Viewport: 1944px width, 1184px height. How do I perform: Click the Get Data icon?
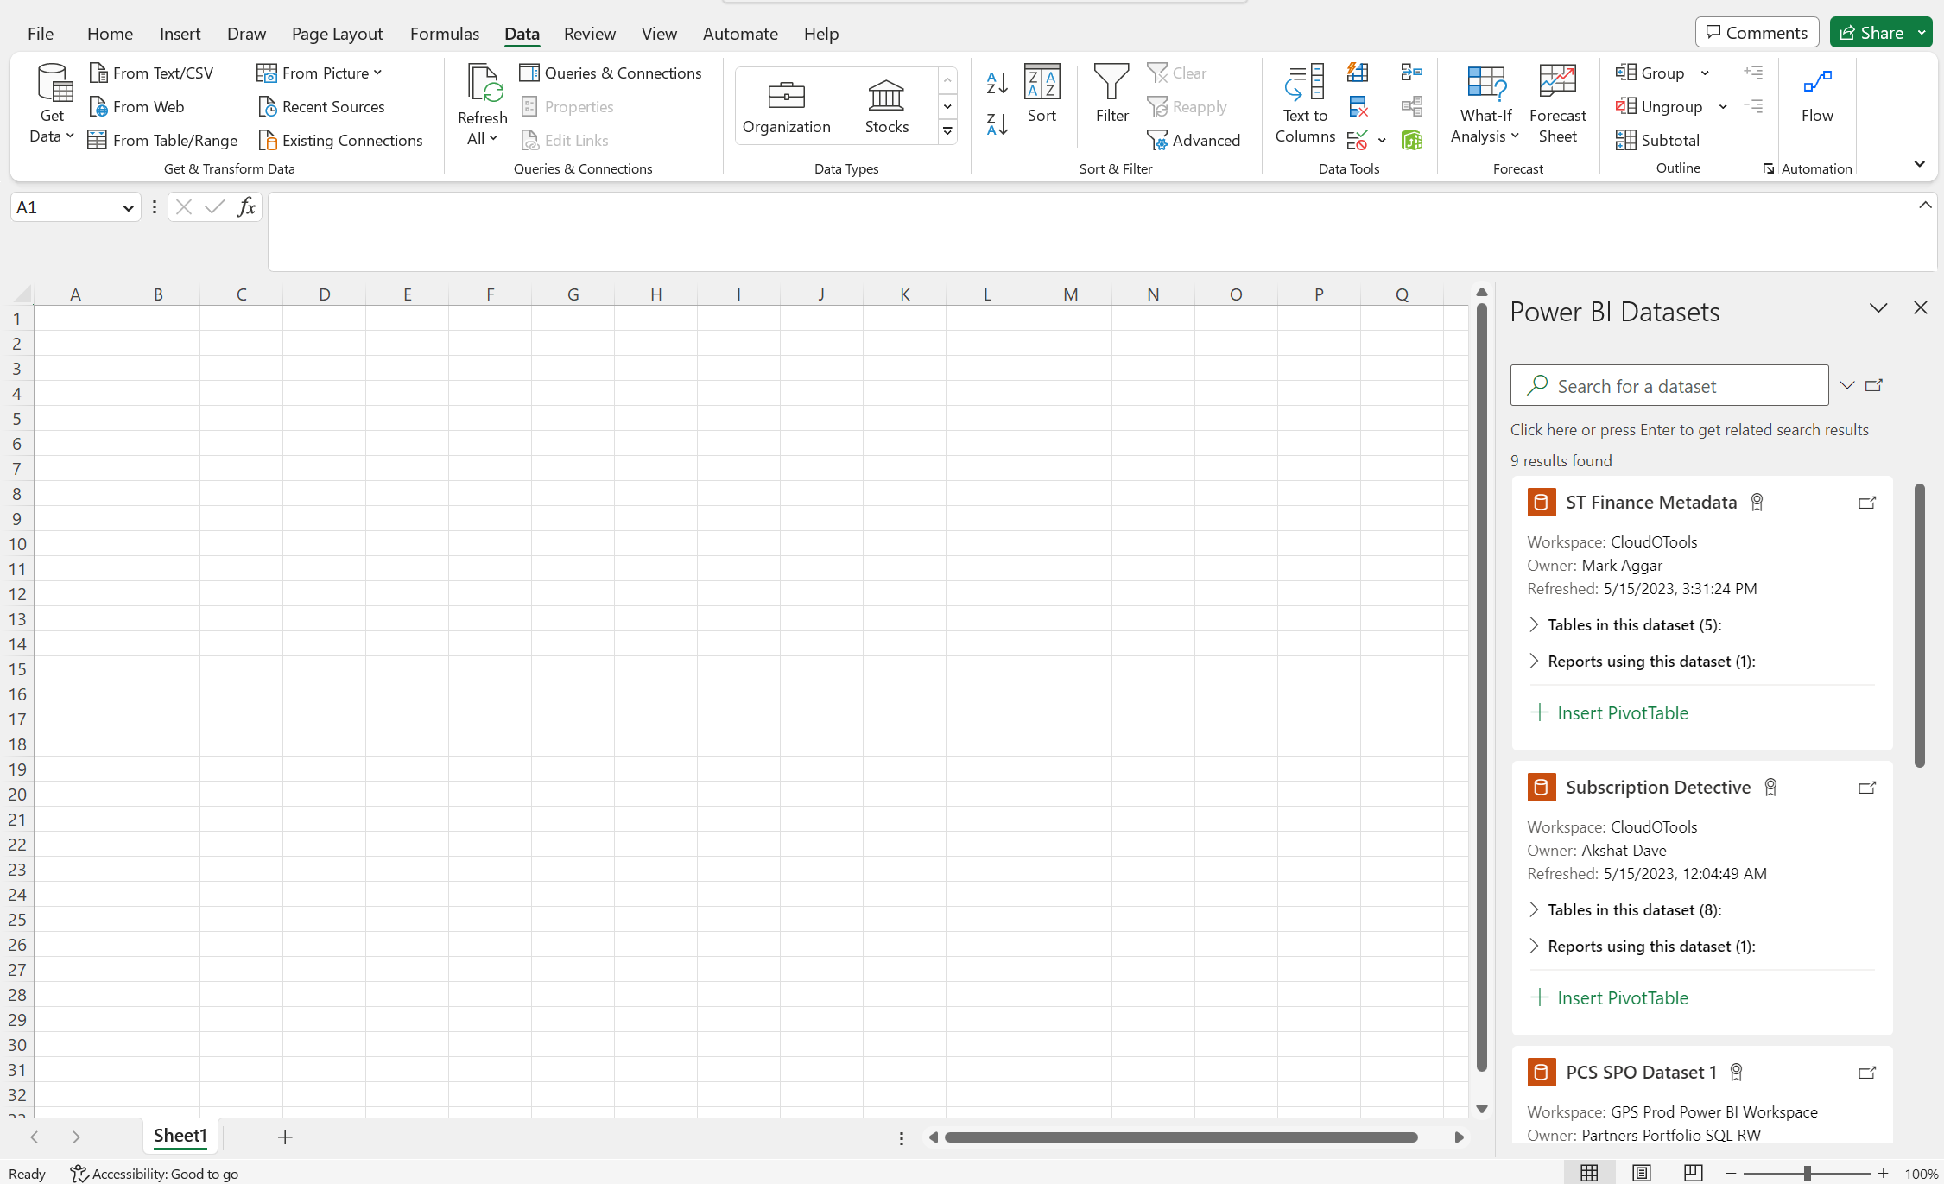pos(50,103)
